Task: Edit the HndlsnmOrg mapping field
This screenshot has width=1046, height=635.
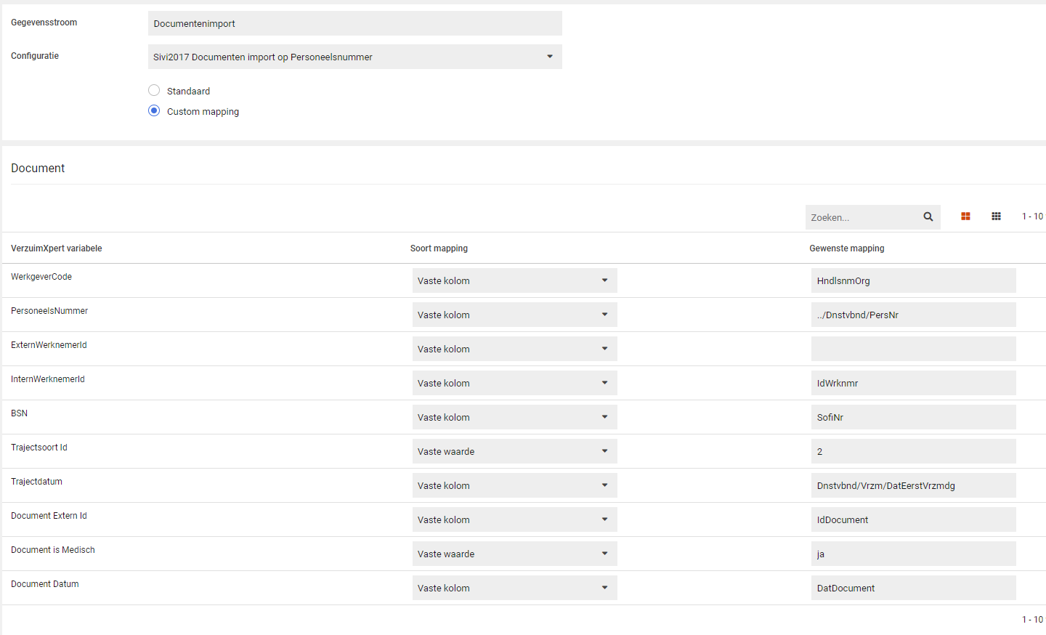Action: tap(913, 280)
